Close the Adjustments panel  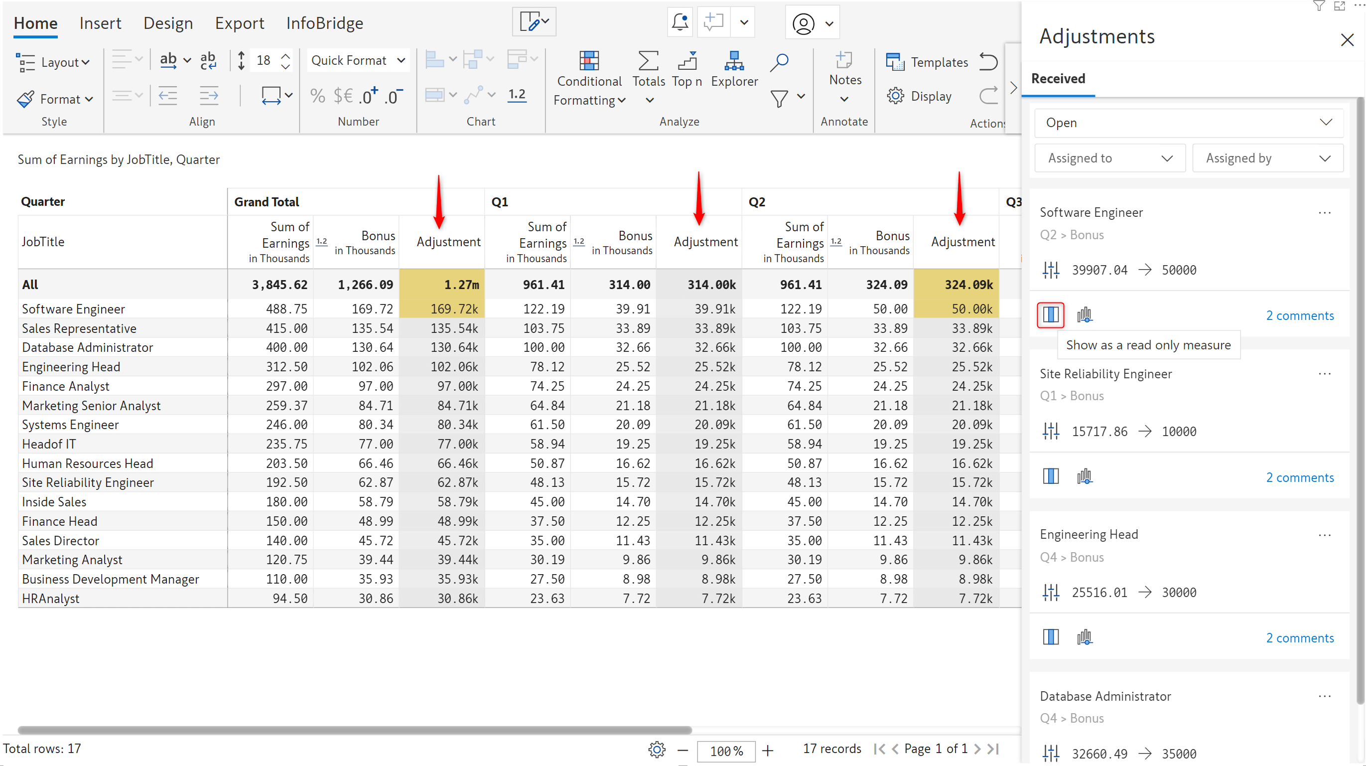pyautogui.click(x=1347, y=40)
